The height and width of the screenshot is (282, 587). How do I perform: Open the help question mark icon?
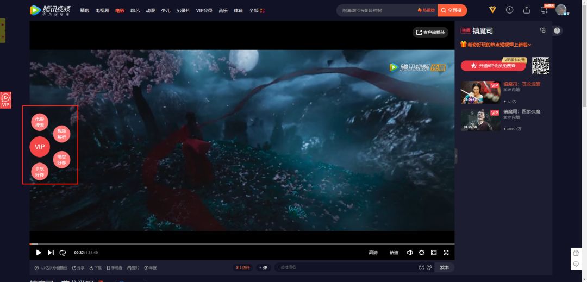[557, 30]
